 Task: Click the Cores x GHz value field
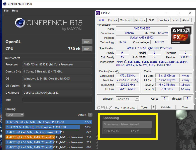(57, 71)
